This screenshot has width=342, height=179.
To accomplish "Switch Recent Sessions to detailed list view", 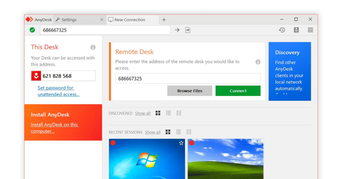I will pos(189,132).
